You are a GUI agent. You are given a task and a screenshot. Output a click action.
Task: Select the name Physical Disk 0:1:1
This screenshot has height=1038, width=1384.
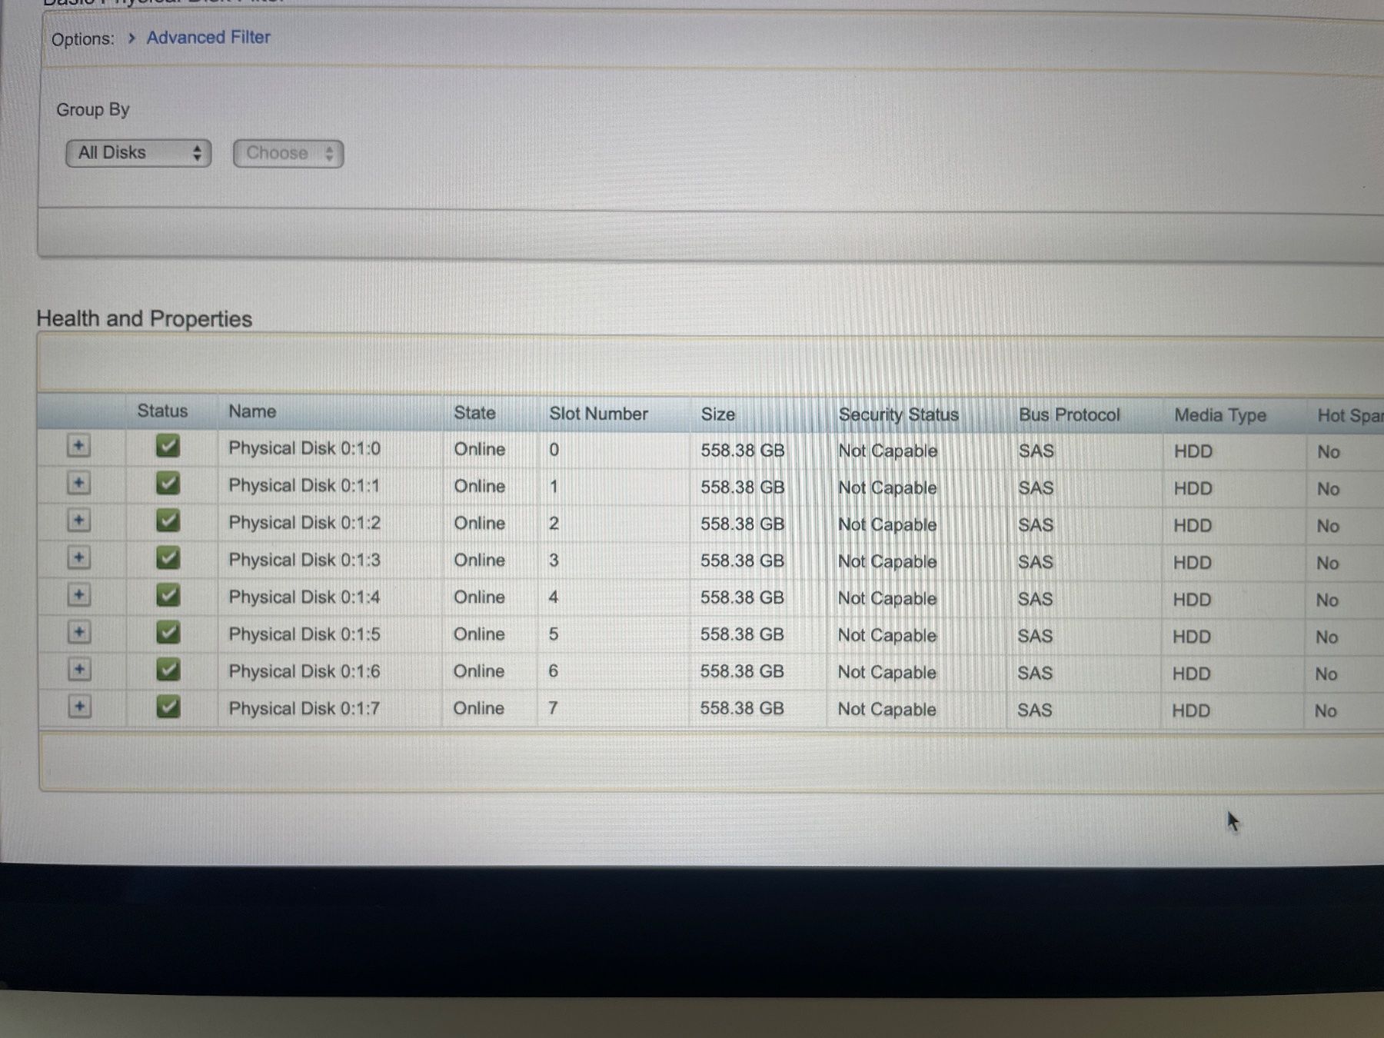coord(304,485)
